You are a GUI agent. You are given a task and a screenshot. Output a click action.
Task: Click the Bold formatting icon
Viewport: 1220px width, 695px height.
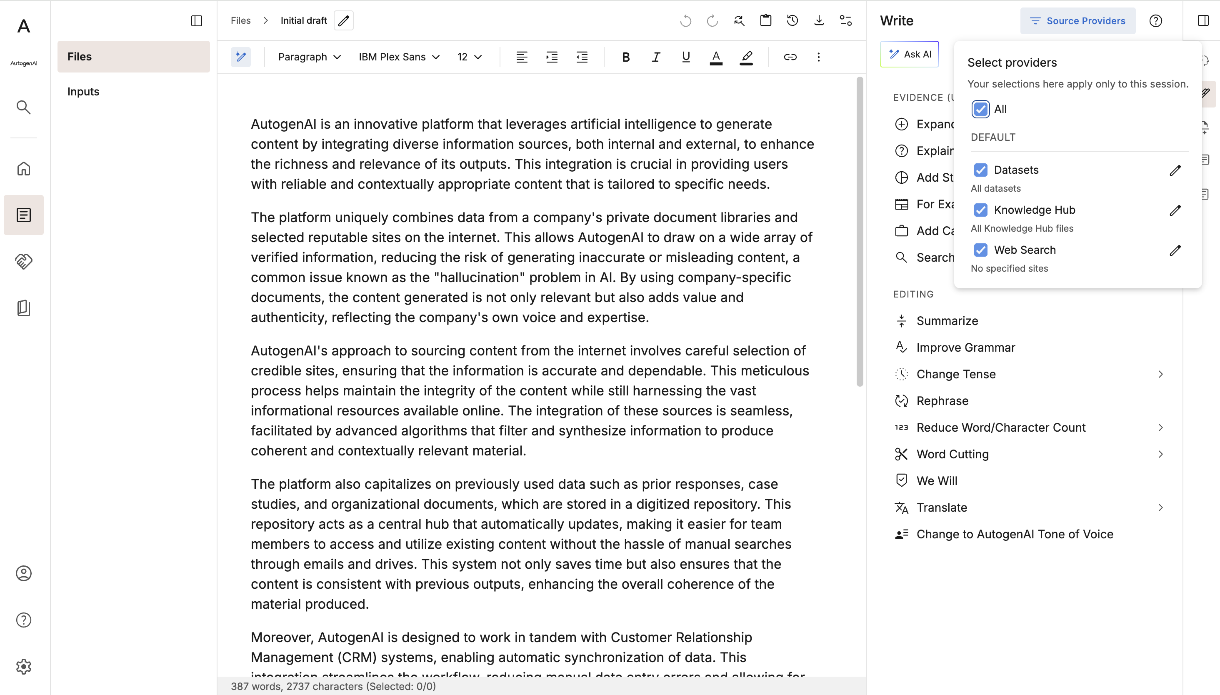point(626,57)
